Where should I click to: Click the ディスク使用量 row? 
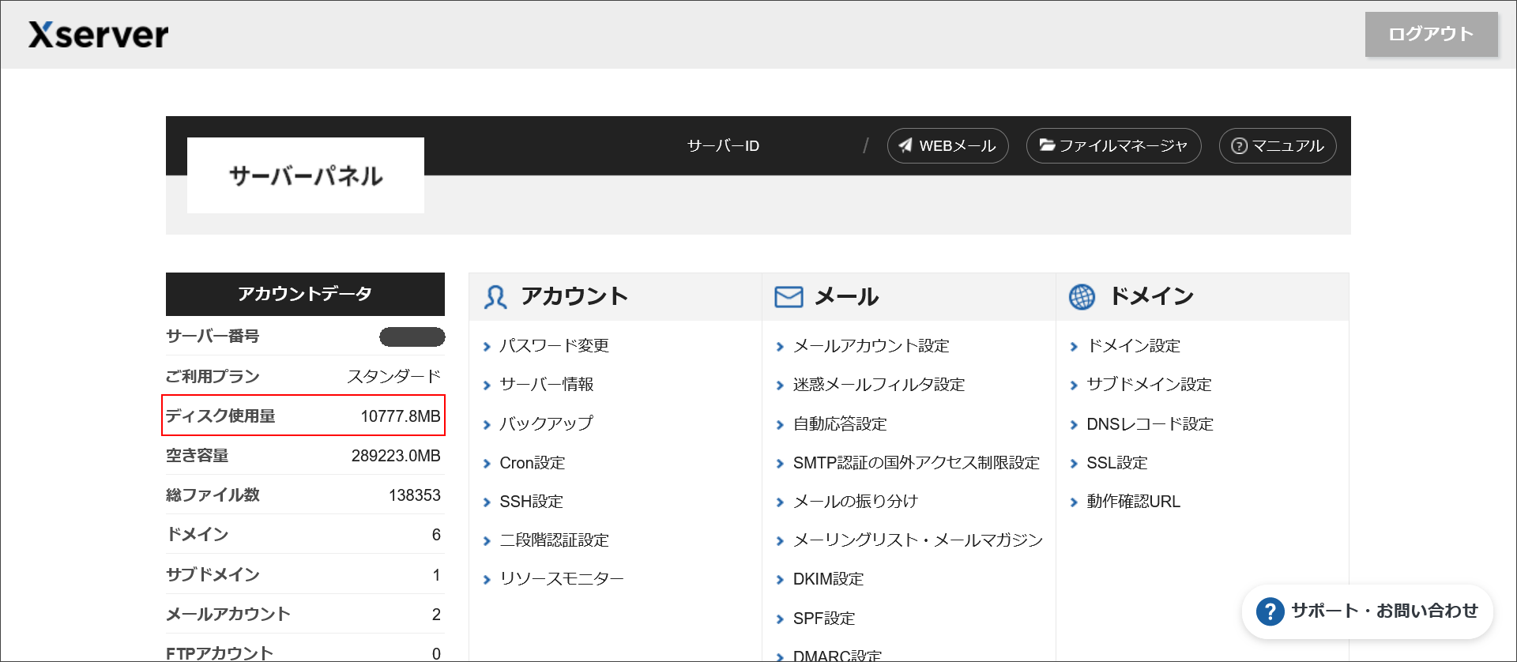303,416
